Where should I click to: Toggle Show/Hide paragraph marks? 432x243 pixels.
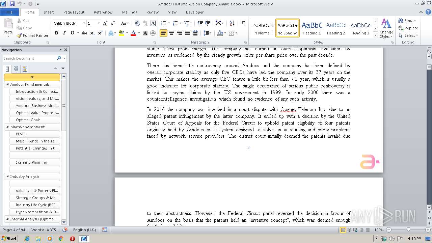(x=243, y=23)
